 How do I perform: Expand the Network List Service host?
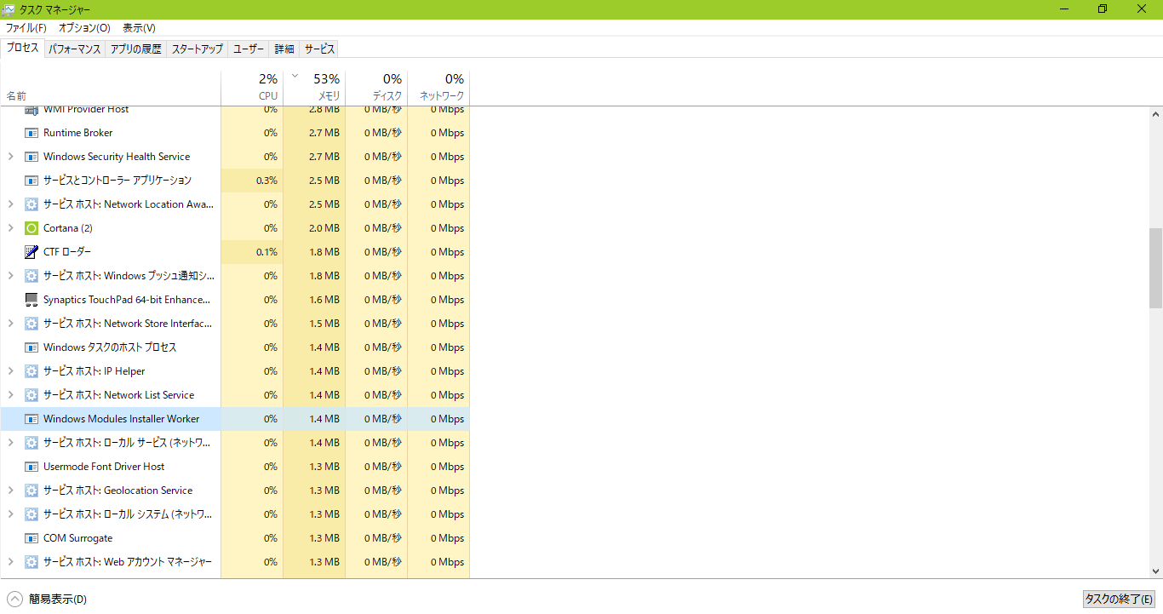10,395
